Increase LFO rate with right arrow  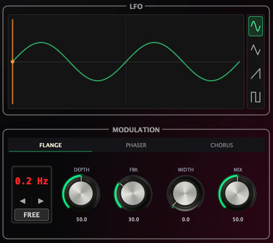[x=41, y=201]
